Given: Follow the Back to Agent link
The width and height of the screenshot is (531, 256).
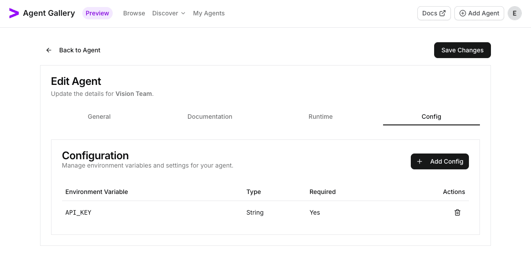Looking at the screenshot, I should (x=79, y=50).
